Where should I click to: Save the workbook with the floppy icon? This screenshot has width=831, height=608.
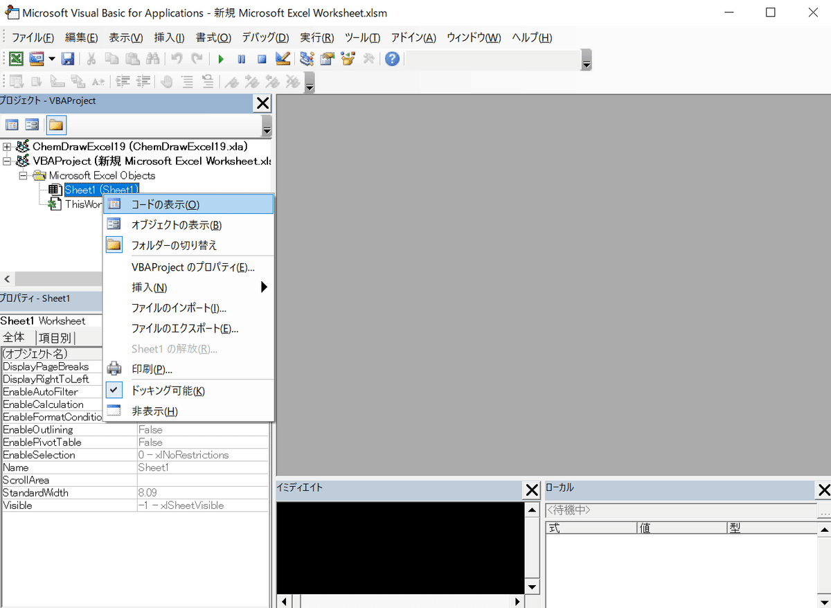tap(68, 59)
